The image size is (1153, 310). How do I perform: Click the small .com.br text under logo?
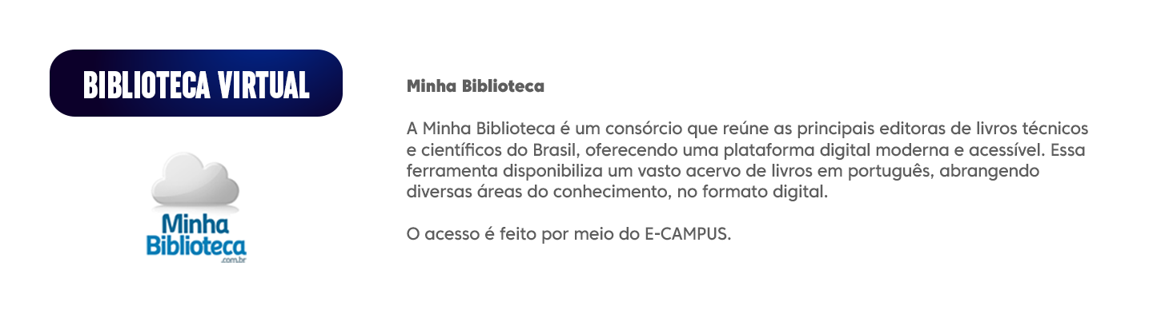point(235,260)
